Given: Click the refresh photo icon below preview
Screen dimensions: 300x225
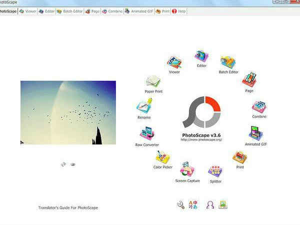Looking at the screenshot, I should tap(63, 164).
